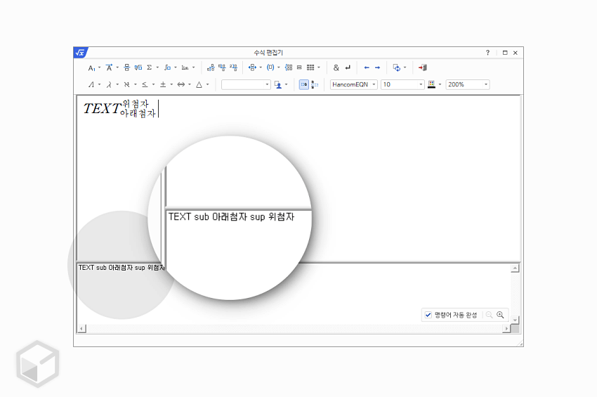The height and width of the screenshot is (397, 597).
Task: Open the double arrow symbols palette
Action: point(181,84)
